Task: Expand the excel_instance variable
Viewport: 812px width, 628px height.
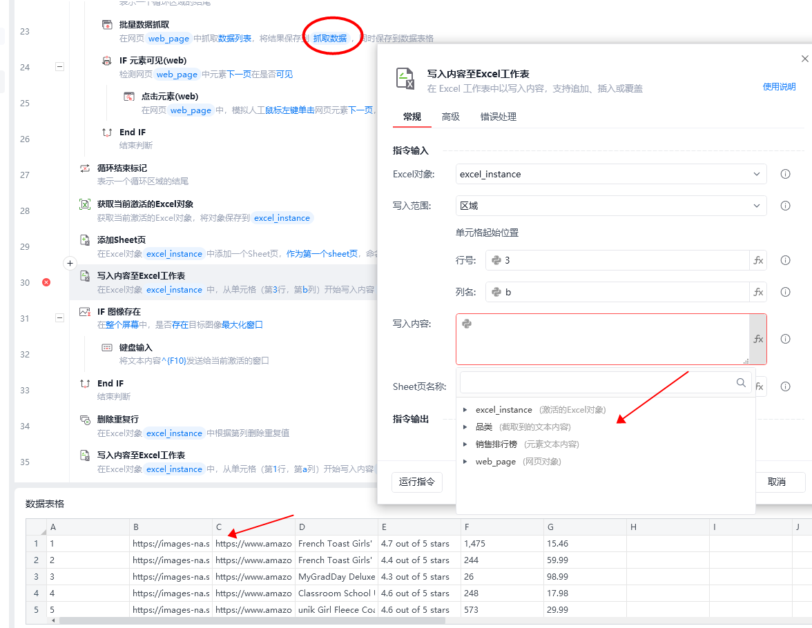Action: click(x=465, y=409)
